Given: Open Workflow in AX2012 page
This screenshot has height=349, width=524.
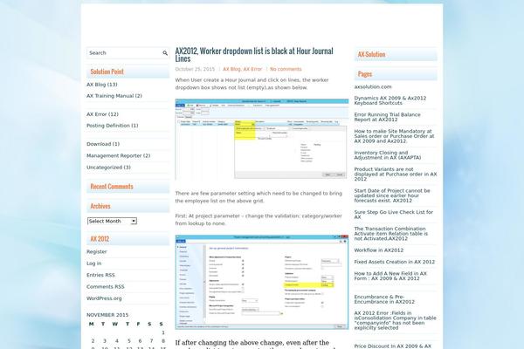Looking at the screenshot, I should point(379,250).
